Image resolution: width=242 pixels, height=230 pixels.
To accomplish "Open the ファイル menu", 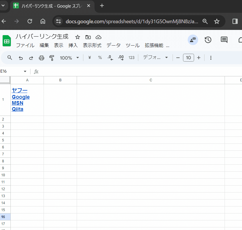I will click(x=25, y=45).
